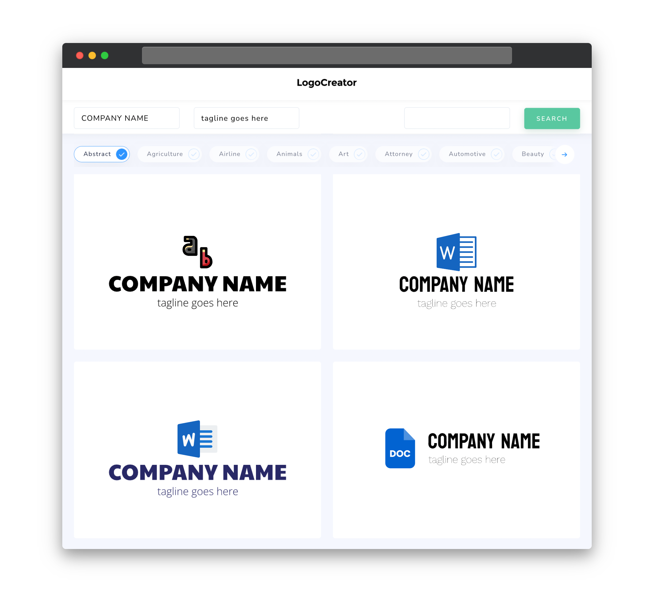The height and width of the screenshot is (592, 654).
Task: Select the Abstract tab in categories
Action: [x=102, y=154]
